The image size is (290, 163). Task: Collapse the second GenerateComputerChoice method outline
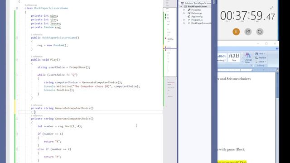(17, 119)
